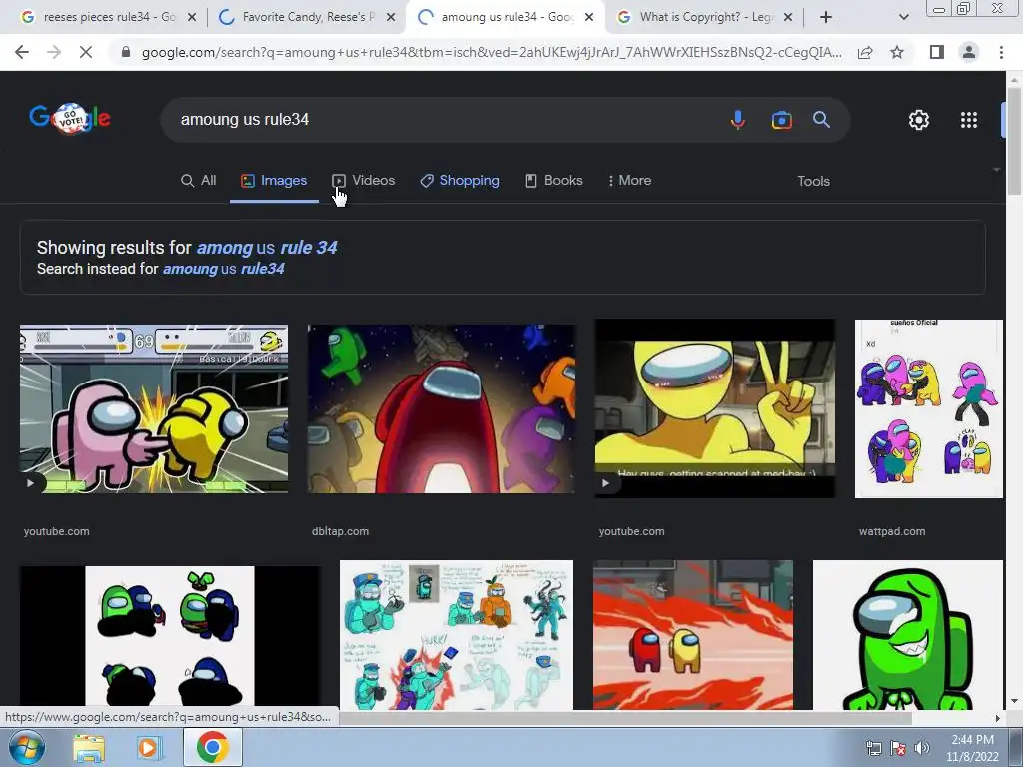The height and width of the screenshot is (767, 1023).
Task: Select the Images search tab
Action: tap(274, 181)
